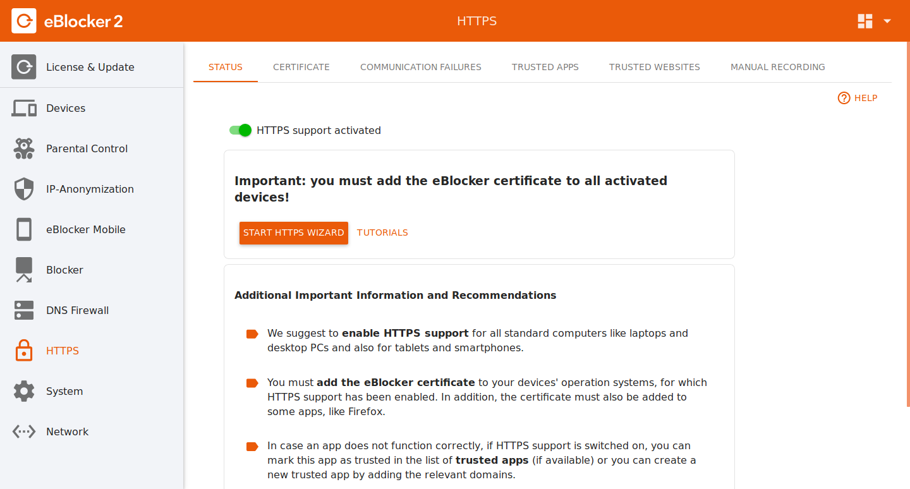Click the Help question mark link
Viewport: 910px width, 489px height.
coord(858,98)
